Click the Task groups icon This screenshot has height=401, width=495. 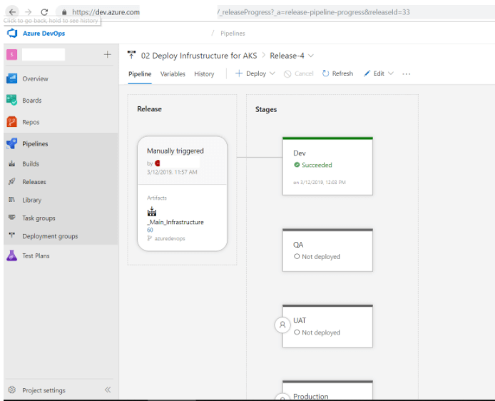pos(11,218)
